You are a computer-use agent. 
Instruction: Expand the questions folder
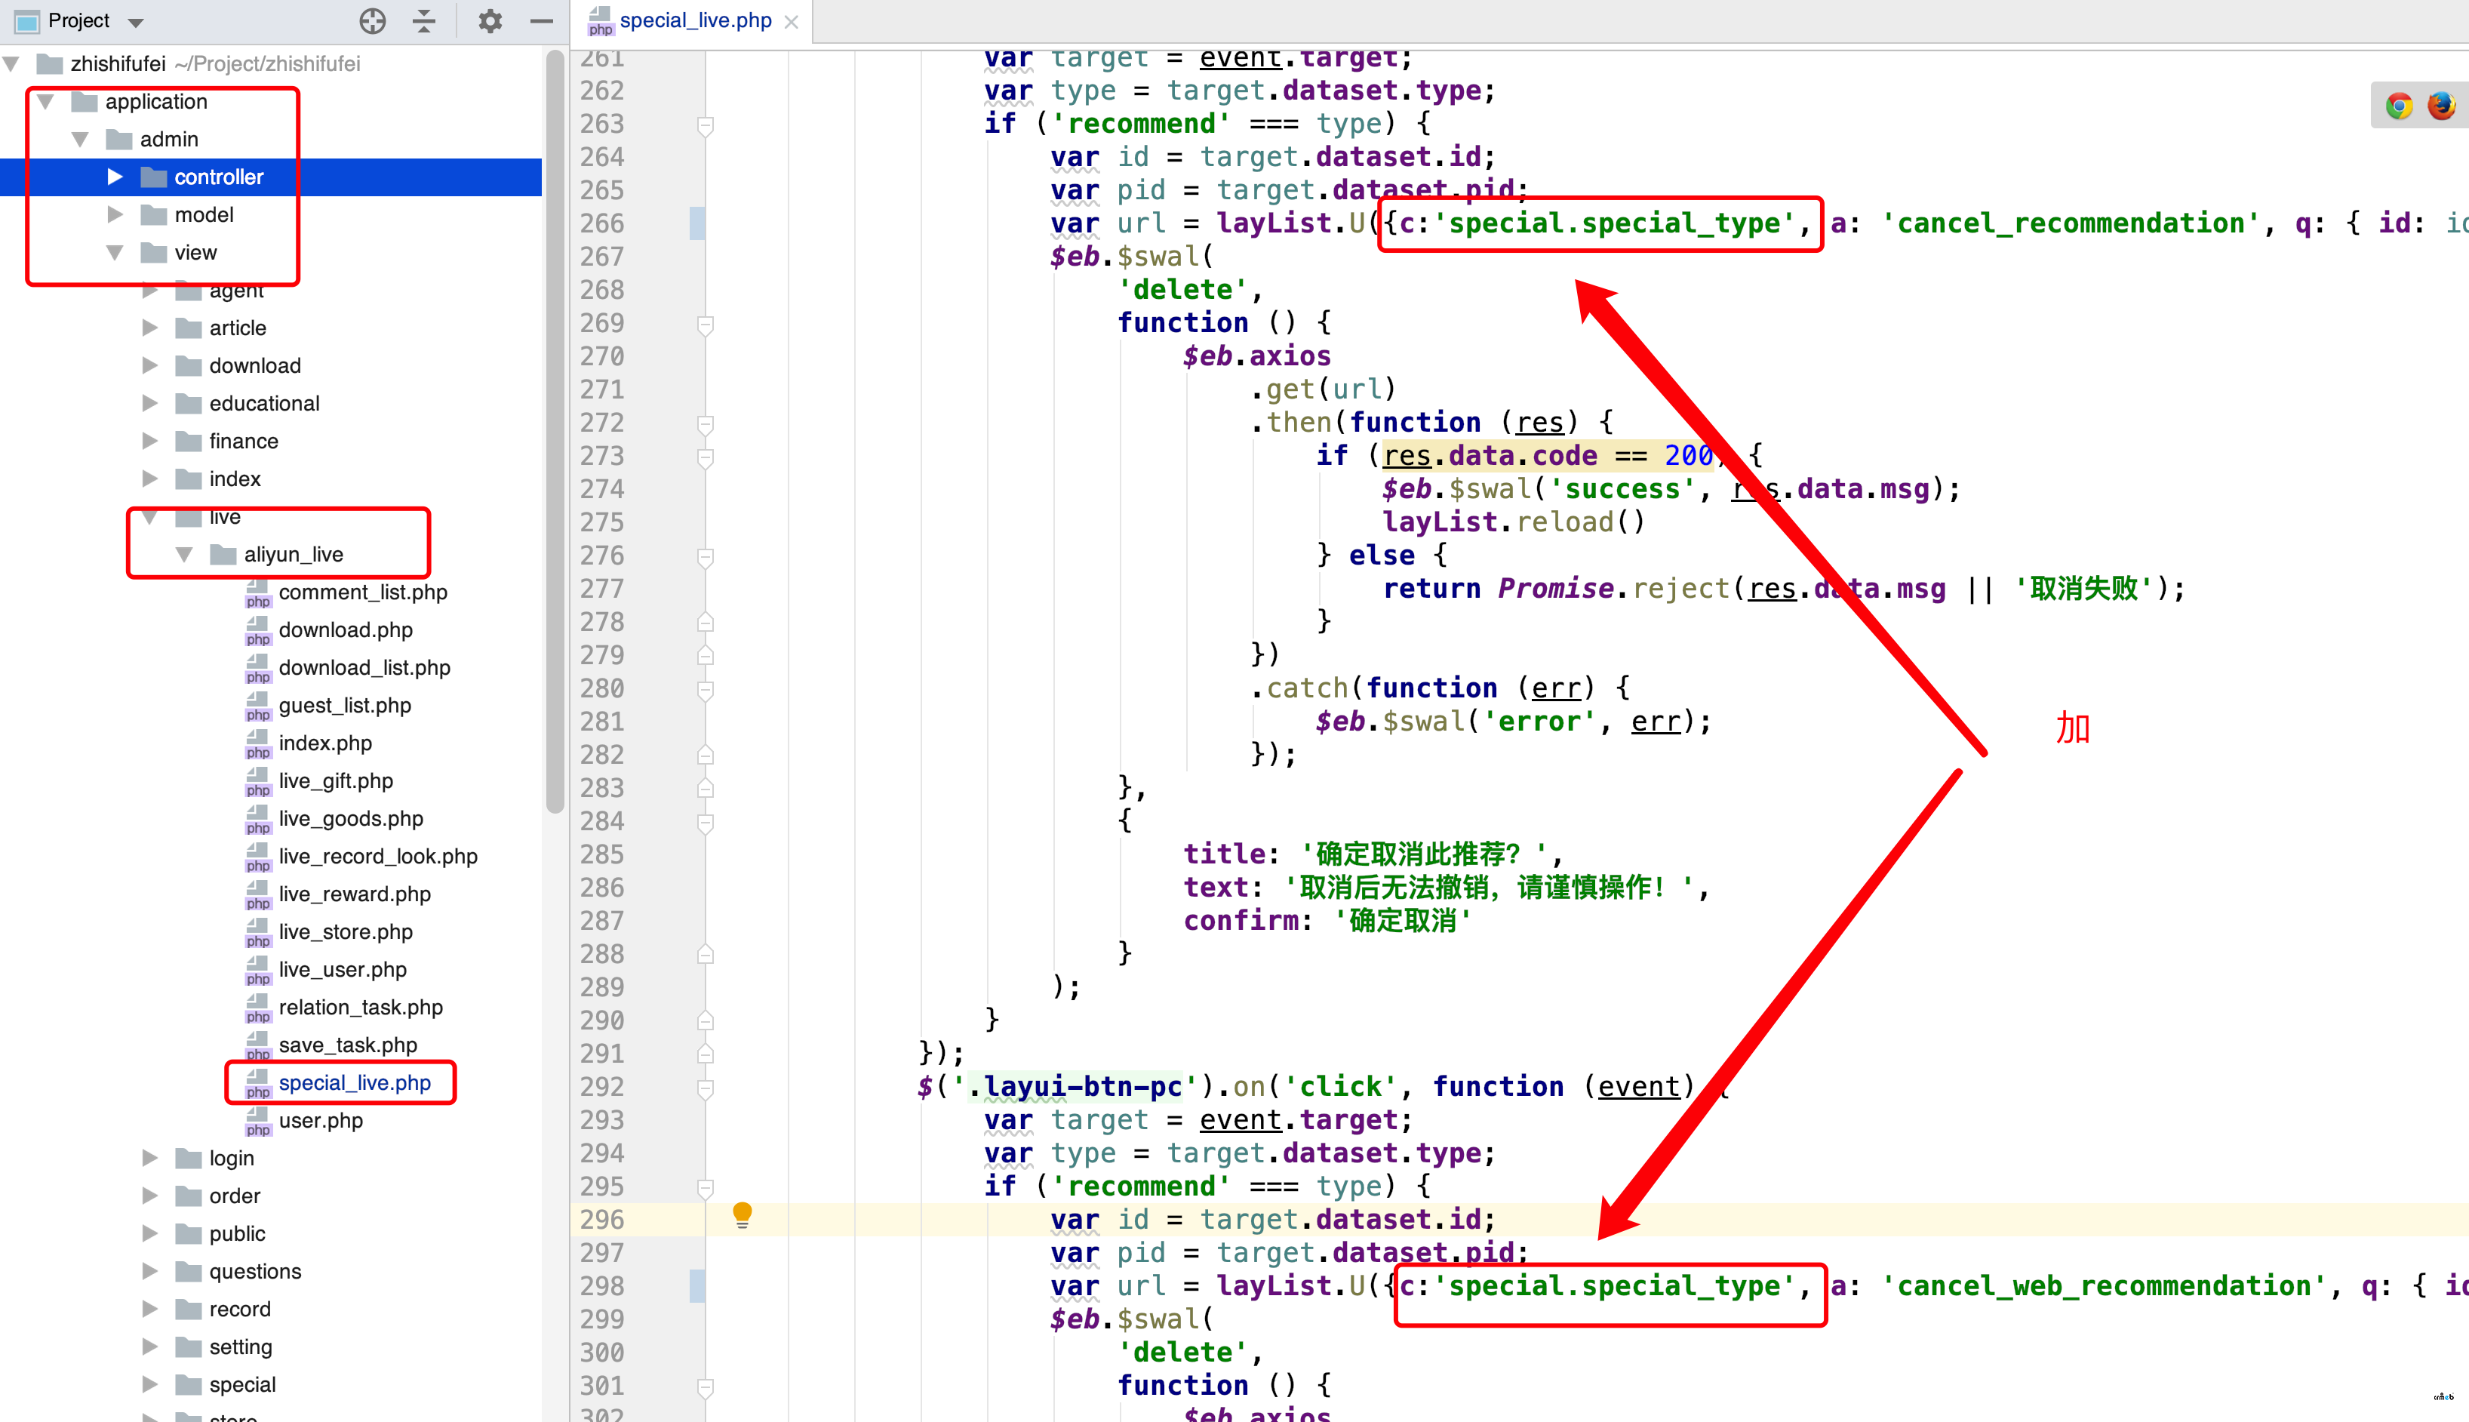pyautogui.click(x=150, y=1273)
